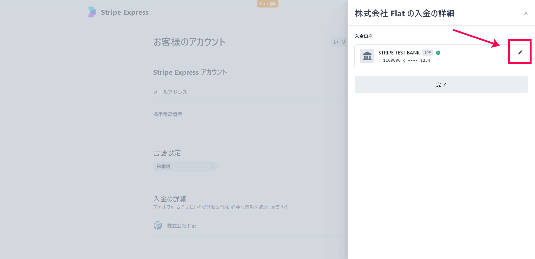Click the Stripe Express アカウント section heading
Image resolution: width=535 pixels, height=259 pixels.
(x=190, y=72)
